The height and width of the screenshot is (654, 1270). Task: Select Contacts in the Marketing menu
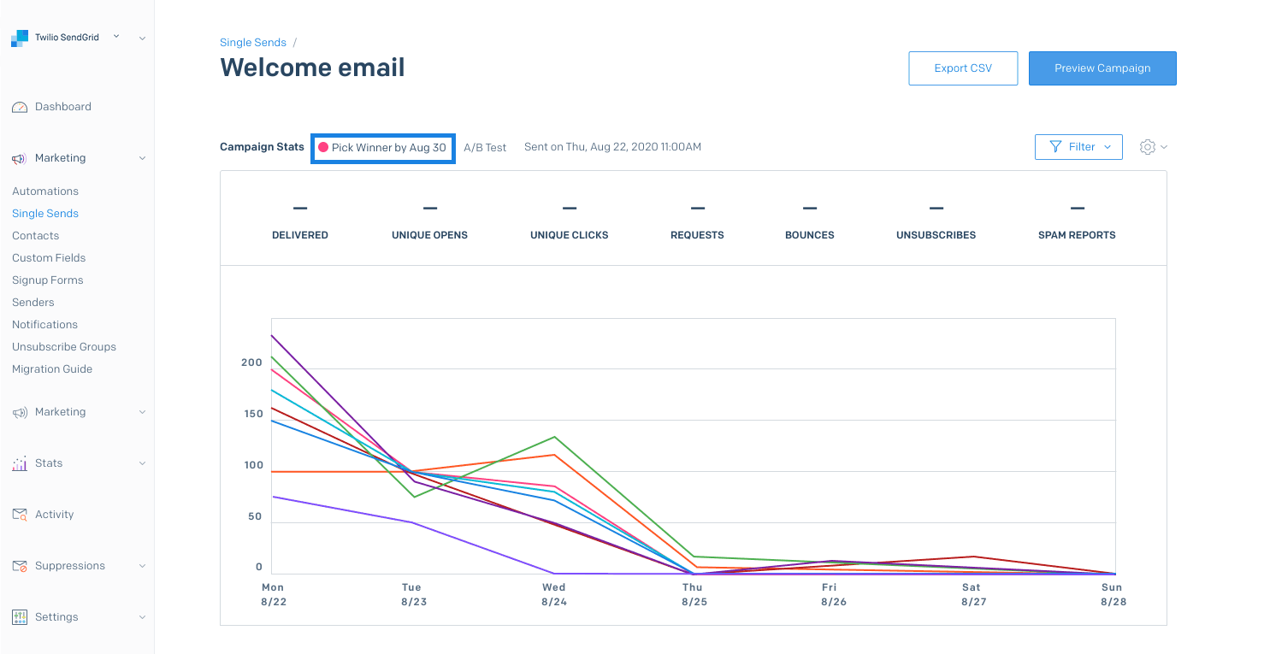coord(35,235)
